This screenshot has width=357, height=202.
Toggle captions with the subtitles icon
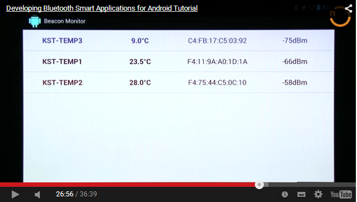pyautogui.click(x=301, y=195)
